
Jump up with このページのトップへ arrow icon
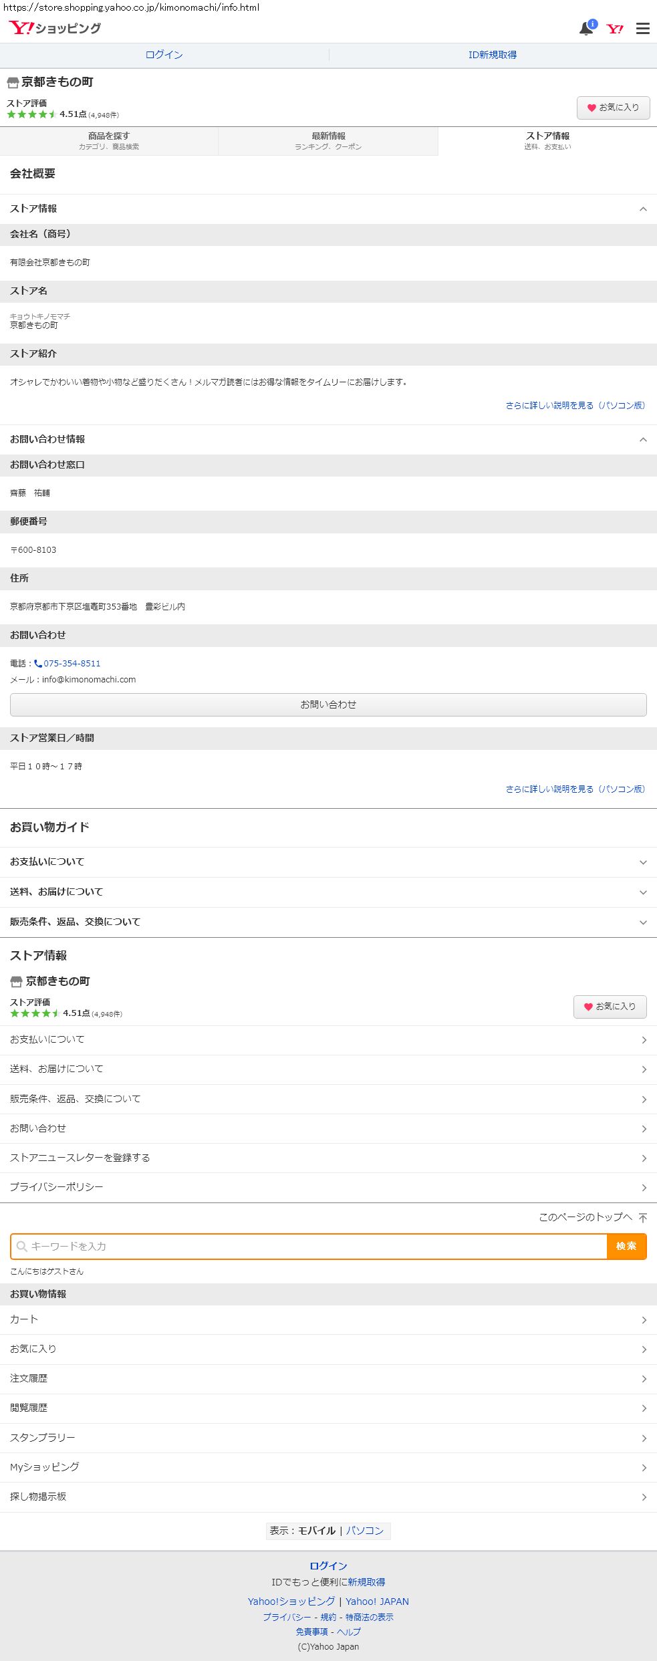(642, 1217)
